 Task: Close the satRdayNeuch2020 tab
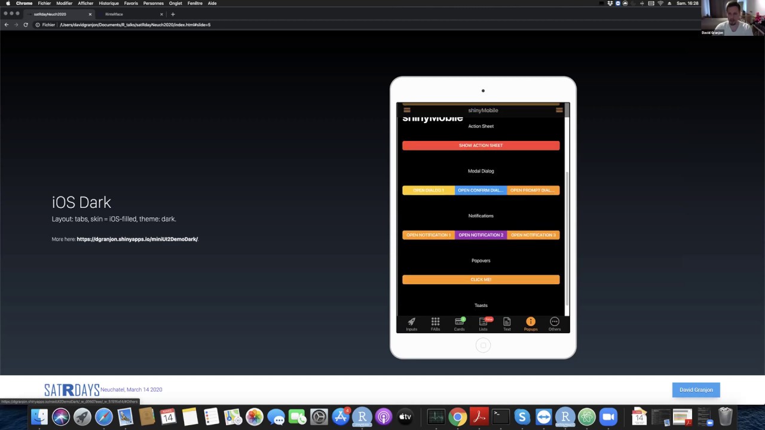90,14
